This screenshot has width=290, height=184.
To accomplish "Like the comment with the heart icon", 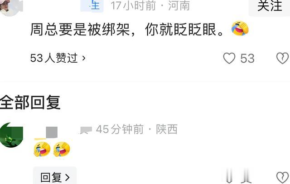I will [x=229, y=58].
